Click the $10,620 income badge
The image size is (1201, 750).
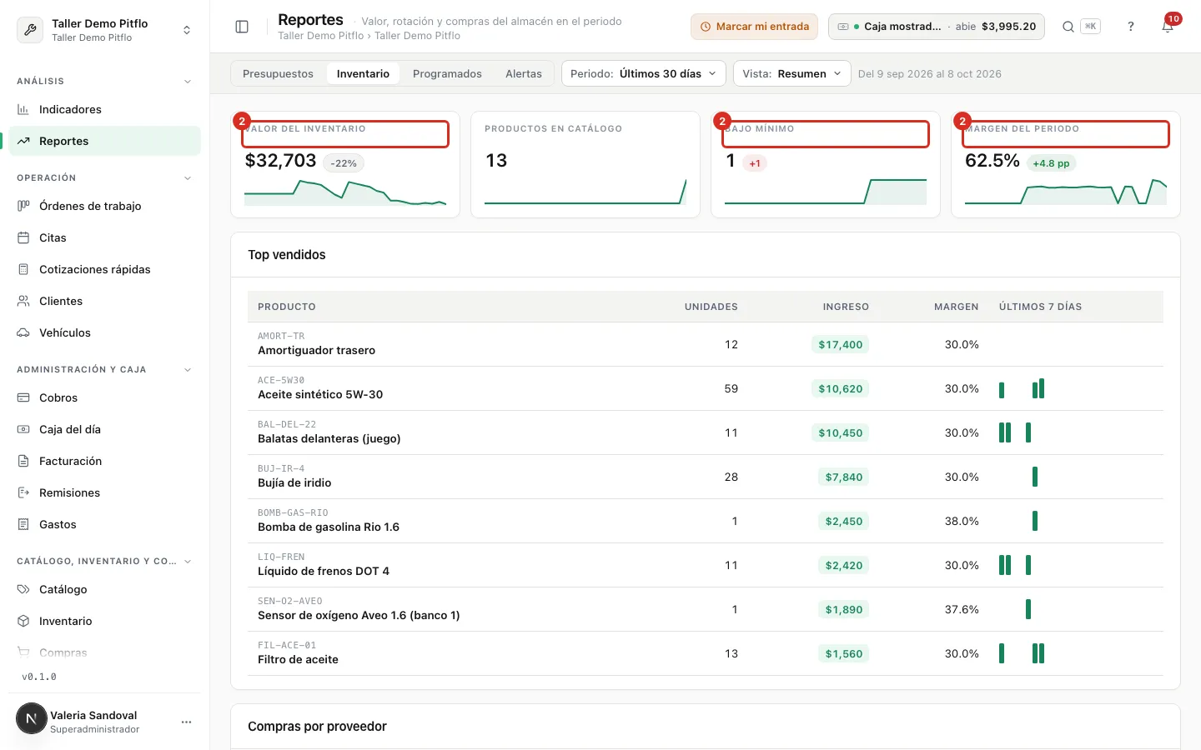[840, 389]
